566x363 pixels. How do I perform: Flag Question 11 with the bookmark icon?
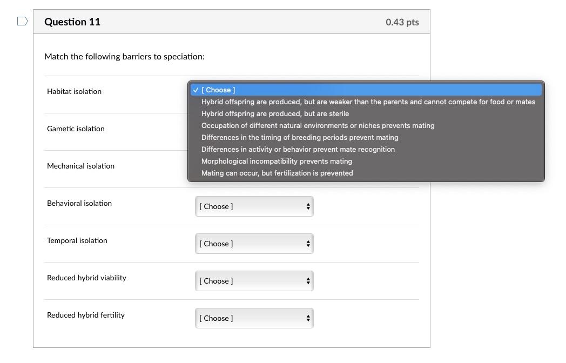pos(22,21)
